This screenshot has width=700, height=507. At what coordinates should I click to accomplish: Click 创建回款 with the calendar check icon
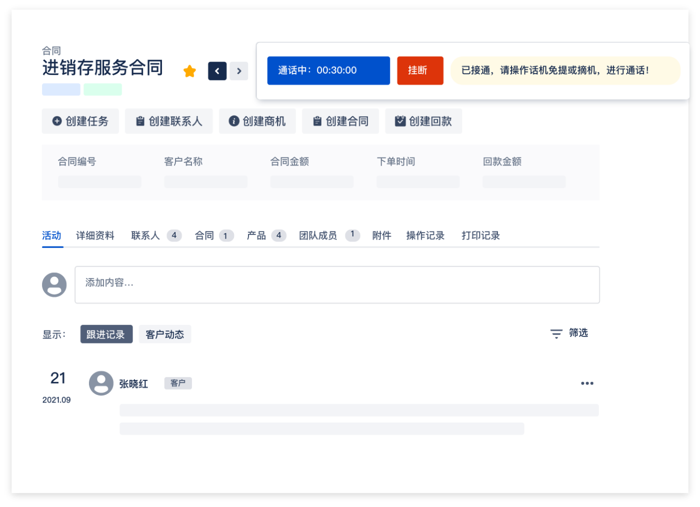(x=423, y=121)
